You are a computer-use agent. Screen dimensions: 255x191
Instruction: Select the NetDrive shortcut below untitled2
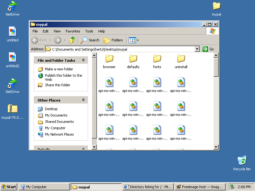[12, 86]
